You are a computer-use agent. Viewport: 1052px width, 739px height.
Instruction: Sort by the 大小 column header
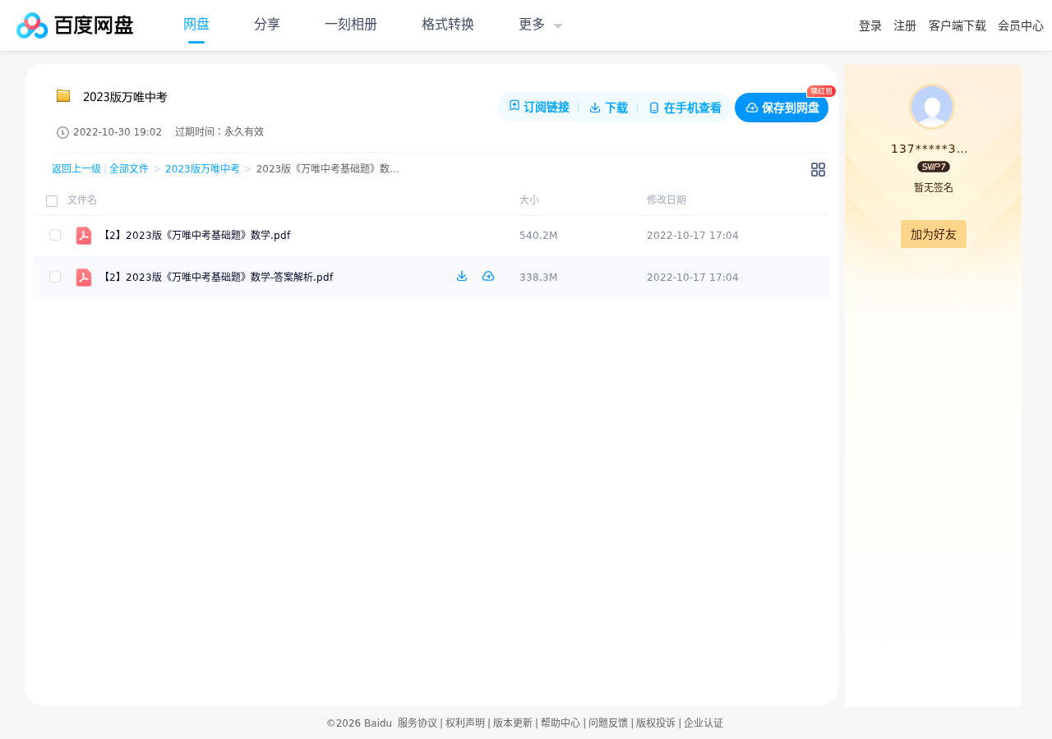[x=529, y=200]
